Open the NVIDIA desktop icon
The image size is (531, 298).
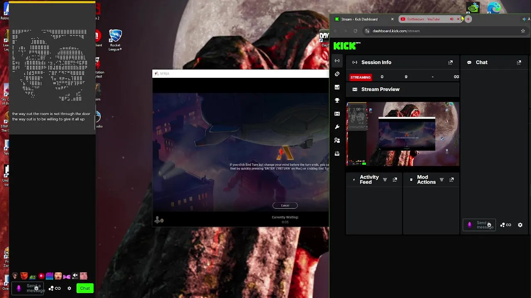pyautogui.click(x=473, y=8)
